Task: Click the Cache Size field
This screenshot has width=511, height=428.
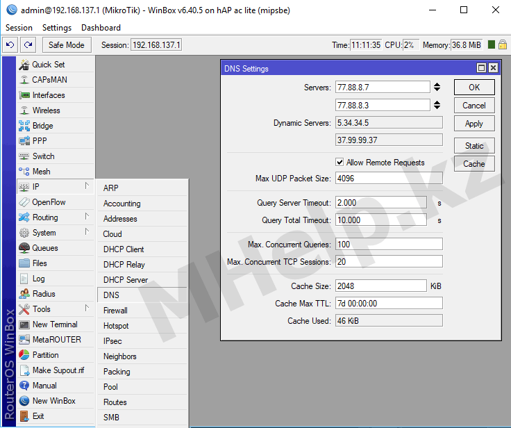Action: (x=381, y=286)
